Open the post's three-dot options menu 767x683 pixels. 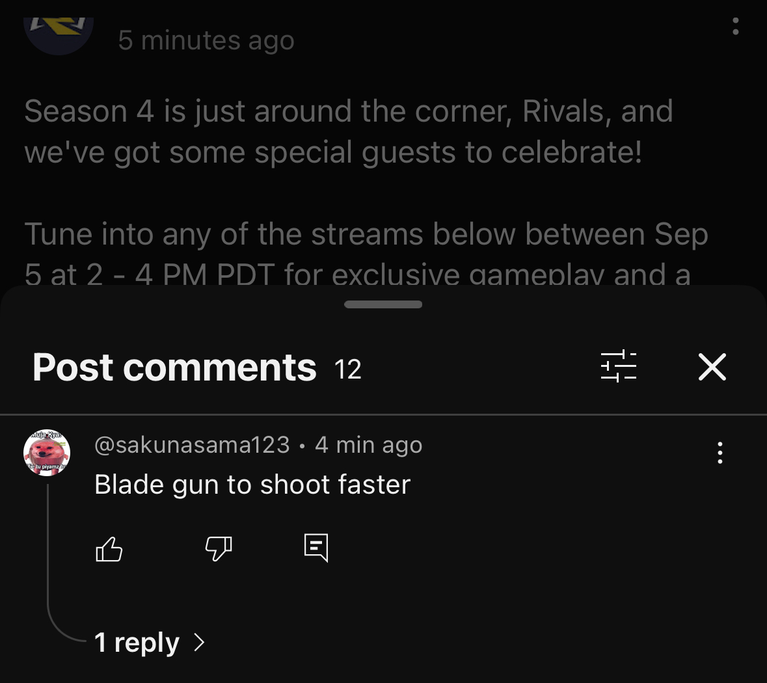point(735,27)
